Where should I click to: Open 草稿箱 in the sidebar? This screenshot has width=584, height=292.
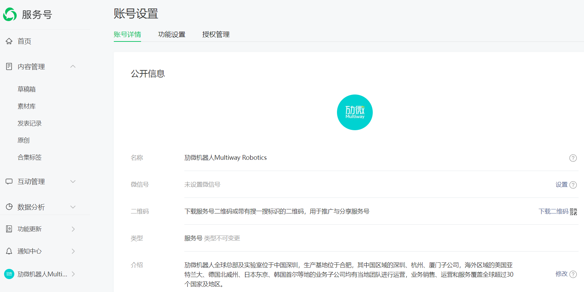click(27, 89)
